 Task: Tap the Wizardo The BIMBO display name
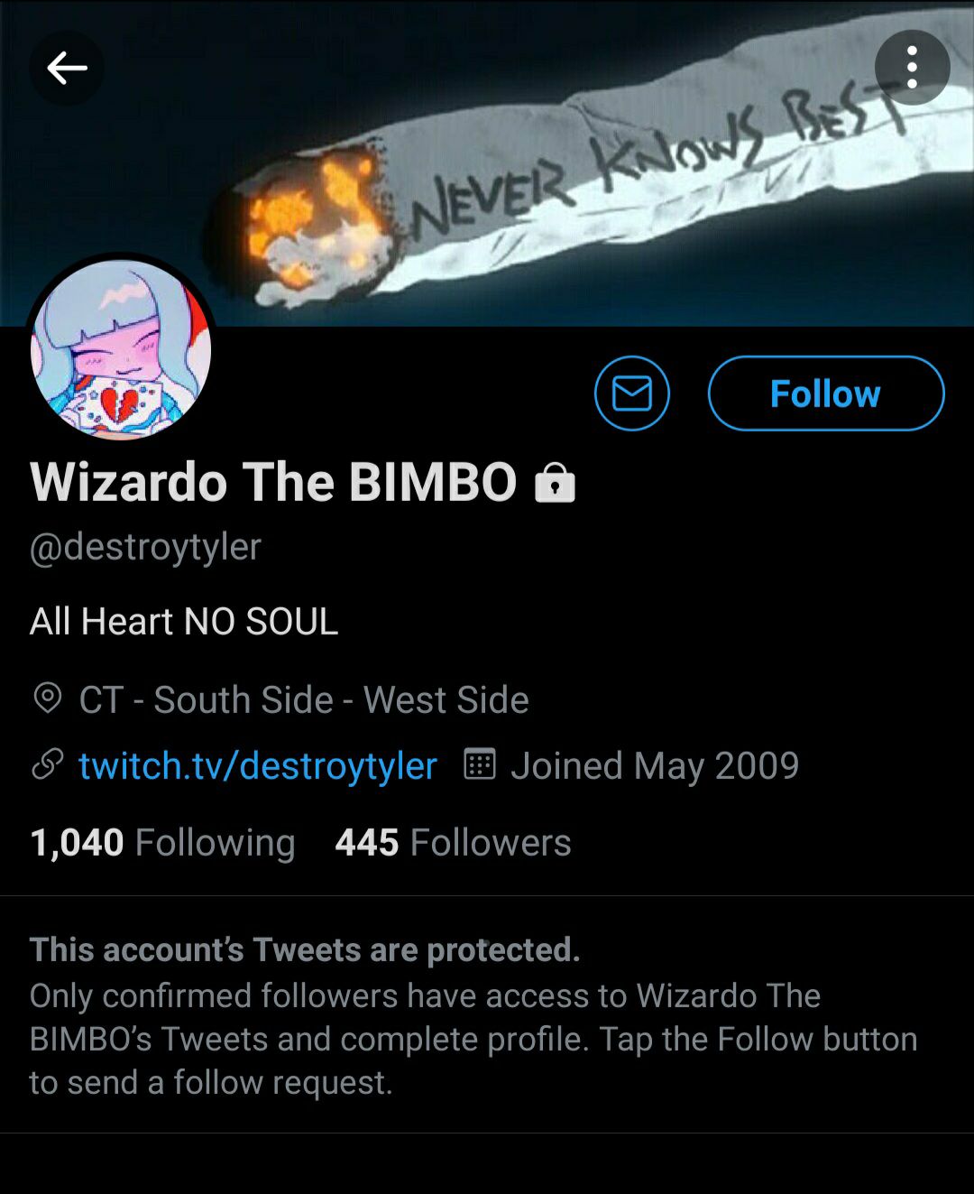tap(273, 482)
